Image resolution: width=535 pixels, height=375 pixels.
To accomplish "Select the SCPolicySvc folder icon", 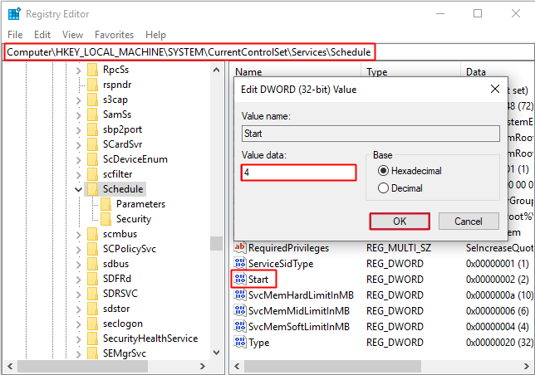I will click(92, 250).
